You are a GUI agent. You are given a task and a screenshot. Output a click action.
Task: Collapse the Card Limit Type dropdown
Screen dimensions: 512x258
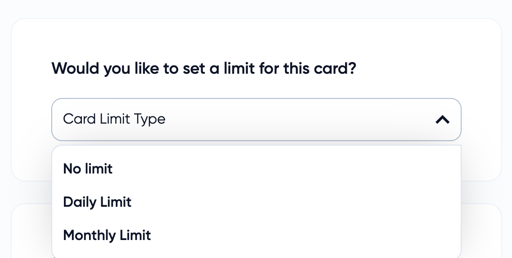click(443, 120)
